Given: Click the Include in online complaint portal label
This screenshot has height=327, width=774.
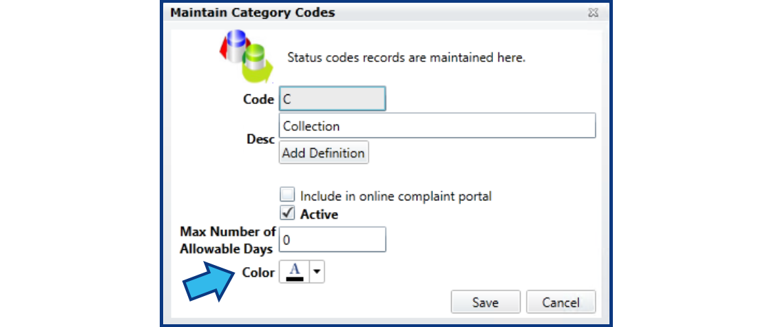Looking at the screenshot, I should (x=396, y=196).
